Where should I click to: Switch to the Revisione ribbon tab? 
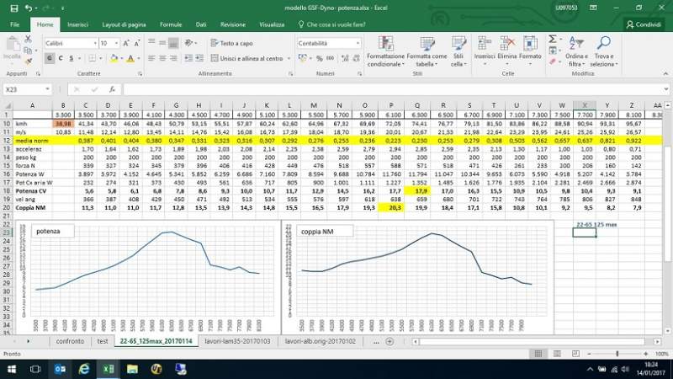233,24
